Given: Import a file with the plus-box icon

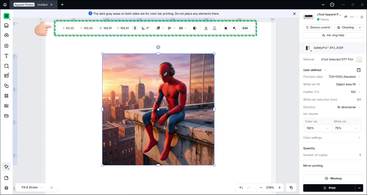Looking at the screenshot, I should point(6,46).
